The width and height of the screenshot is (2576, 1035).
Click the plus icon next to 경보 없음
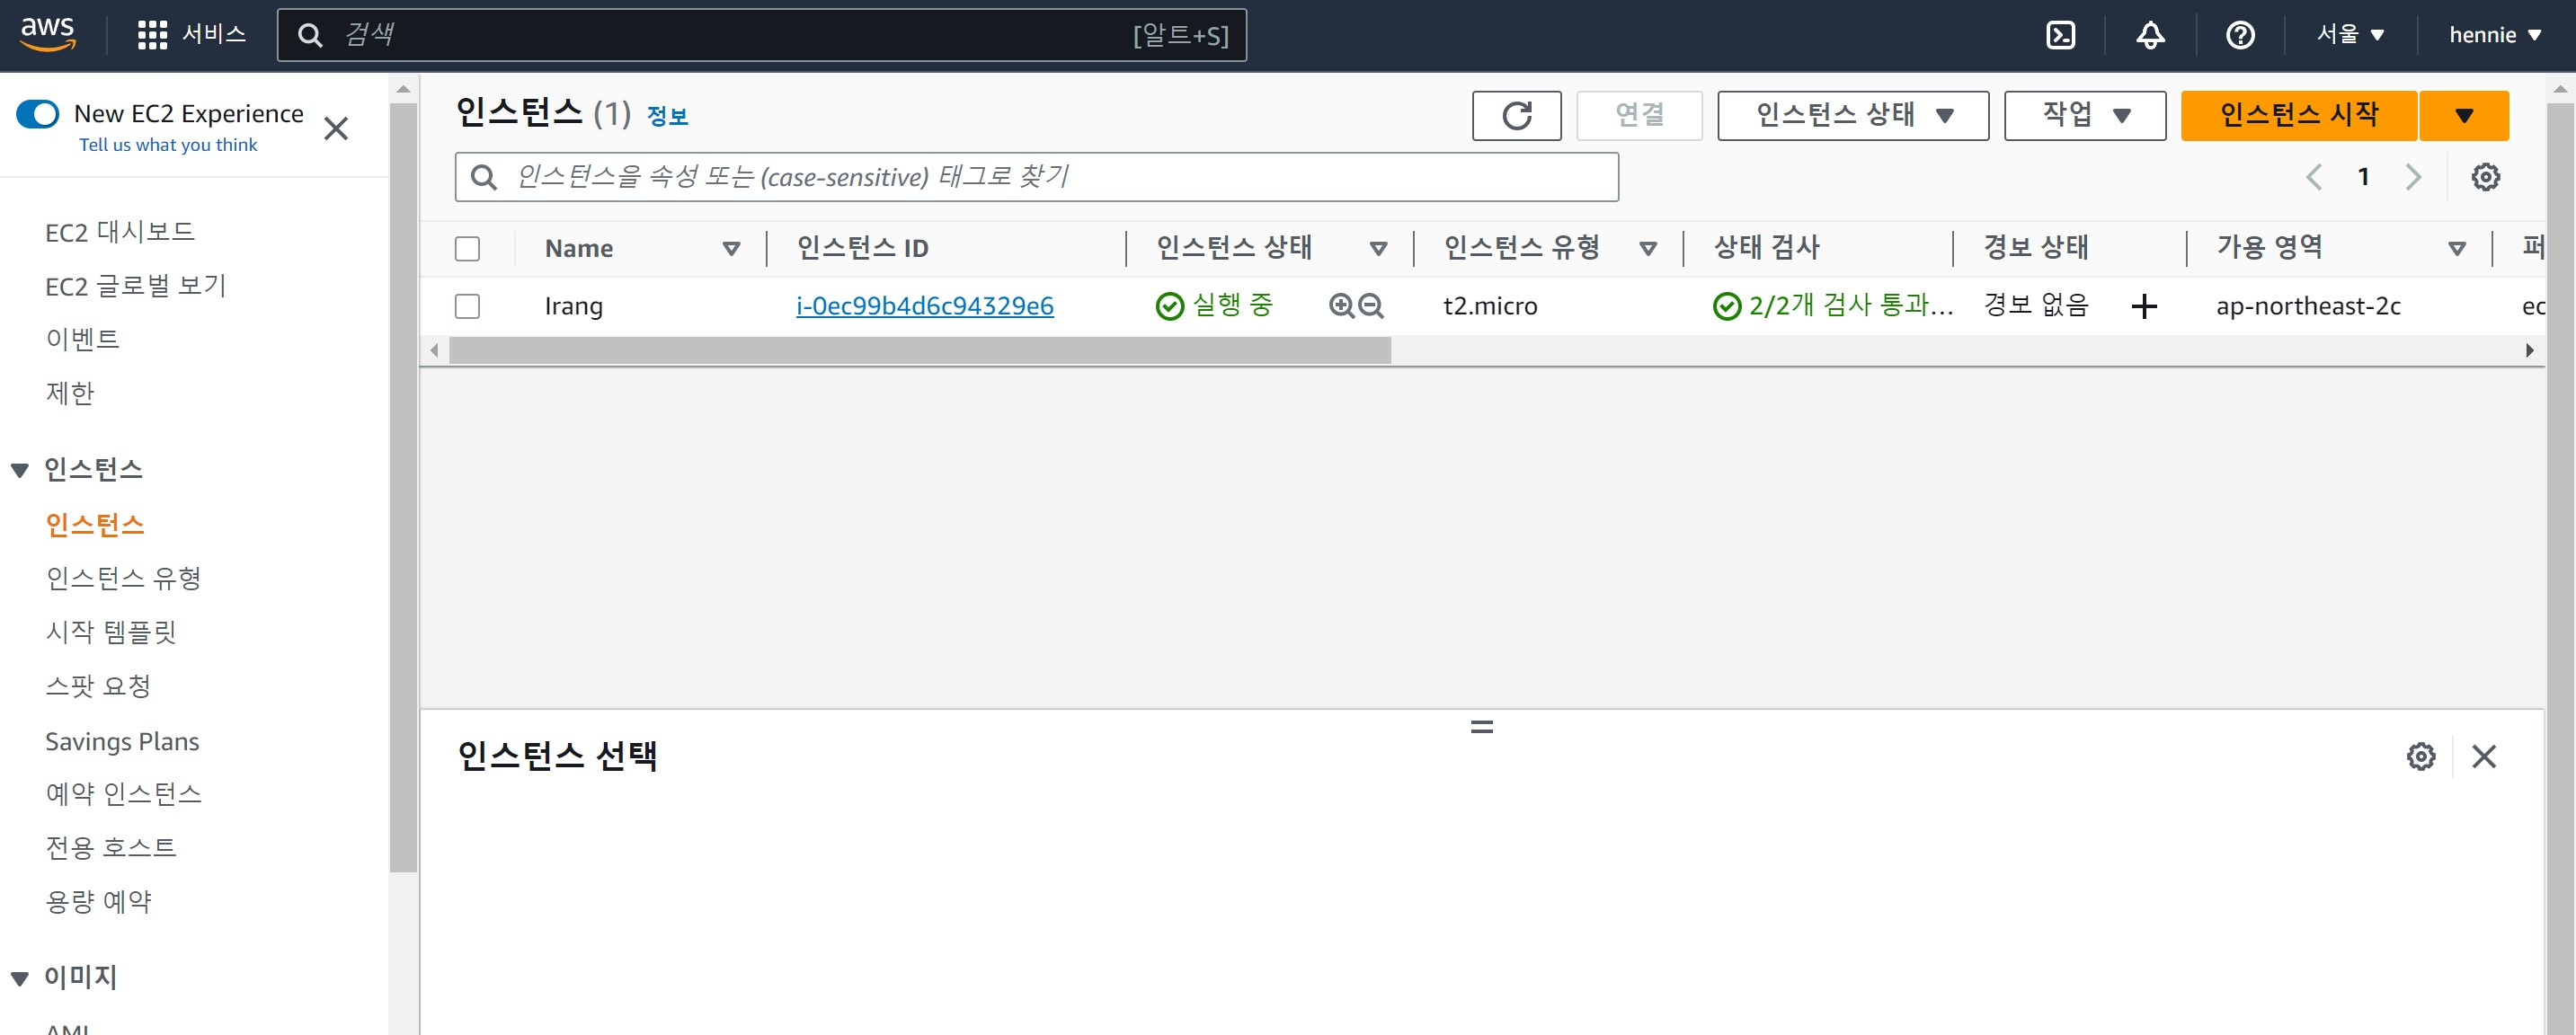pos(2143,306)
